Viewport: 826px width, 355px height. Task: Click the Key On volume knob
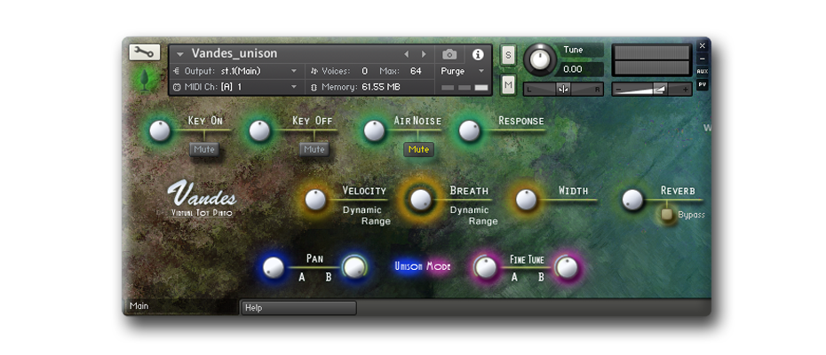click(x=159, y=131)
